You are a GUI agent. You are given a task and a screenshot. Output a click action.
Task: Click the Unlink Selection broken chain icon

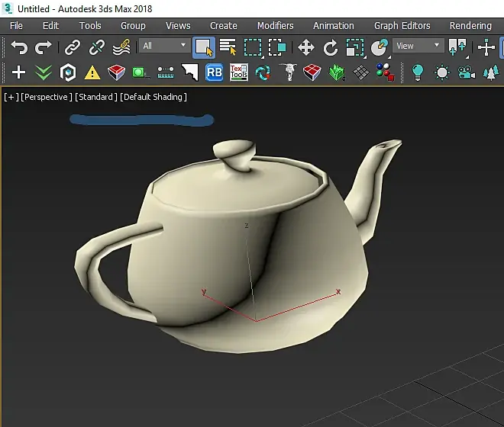tap(97, 47)
